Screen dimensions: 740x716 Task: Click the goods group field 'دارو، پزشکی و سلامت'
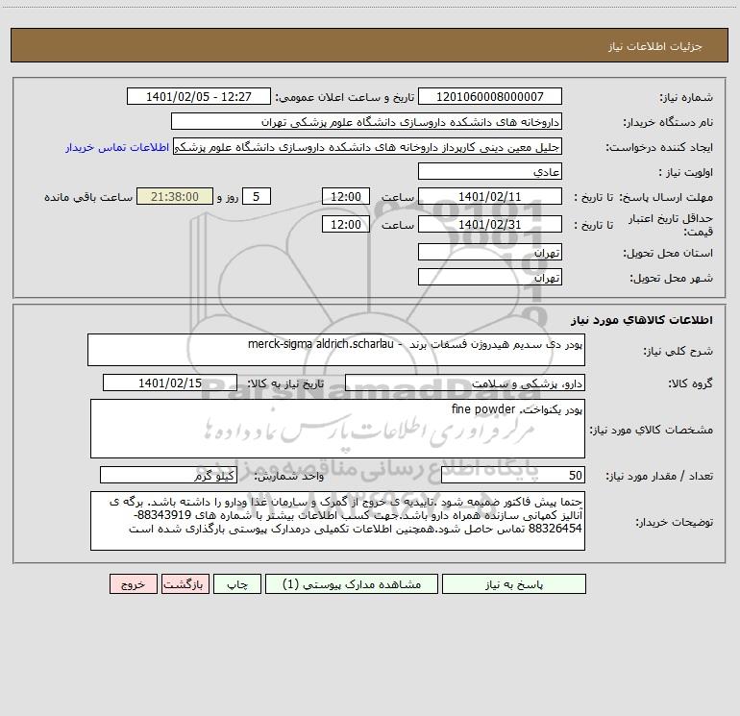point(465,383)
